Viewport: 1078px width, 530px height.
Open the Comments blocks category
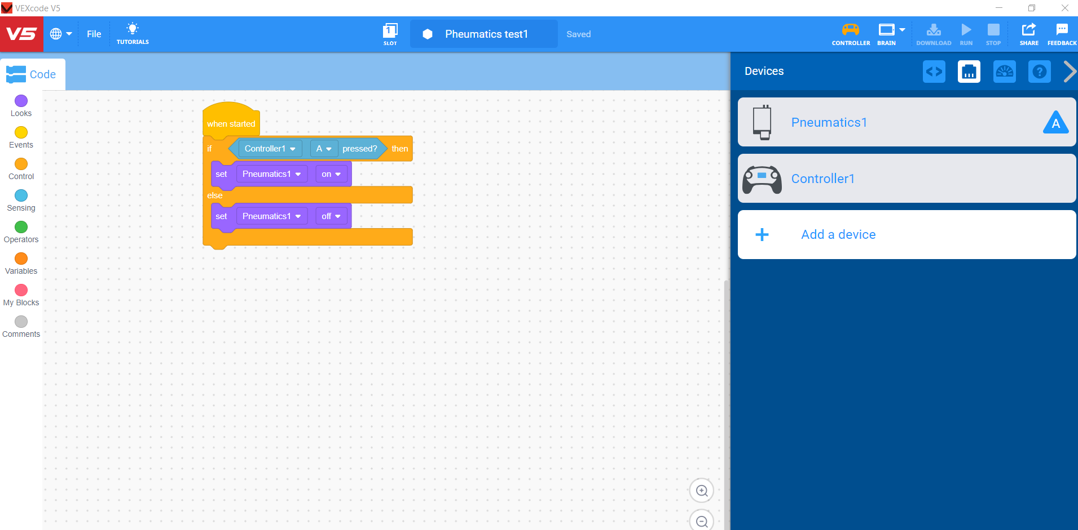21,326
